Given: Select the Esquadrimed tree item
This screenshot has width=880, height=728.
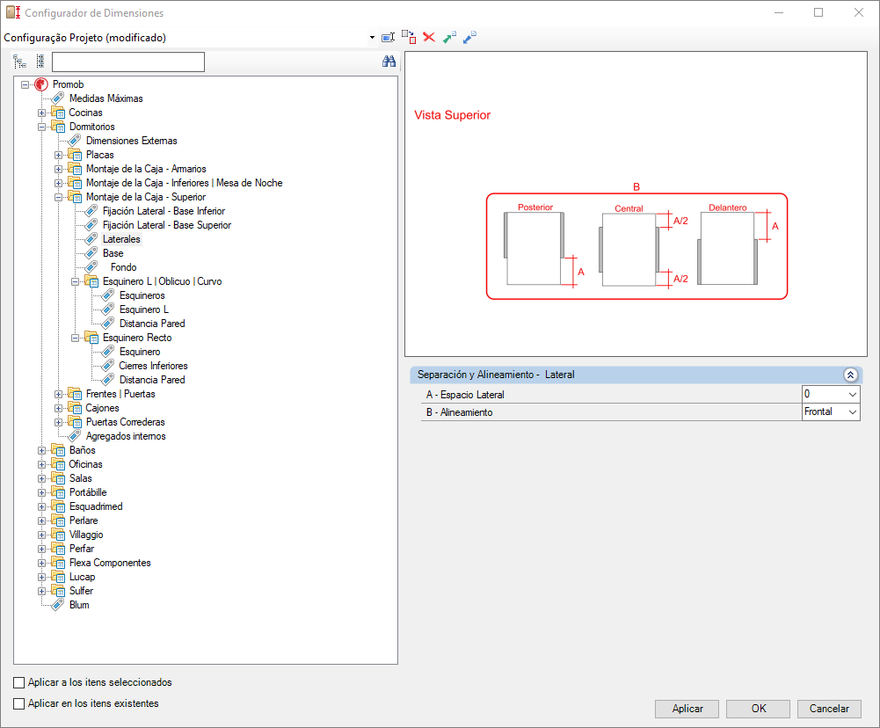Looking at the screenshot, I should 96,506.
